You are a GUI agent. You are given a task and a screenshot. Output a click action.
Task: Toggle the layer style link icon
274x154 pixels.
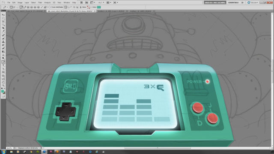(x=80, y=7)
